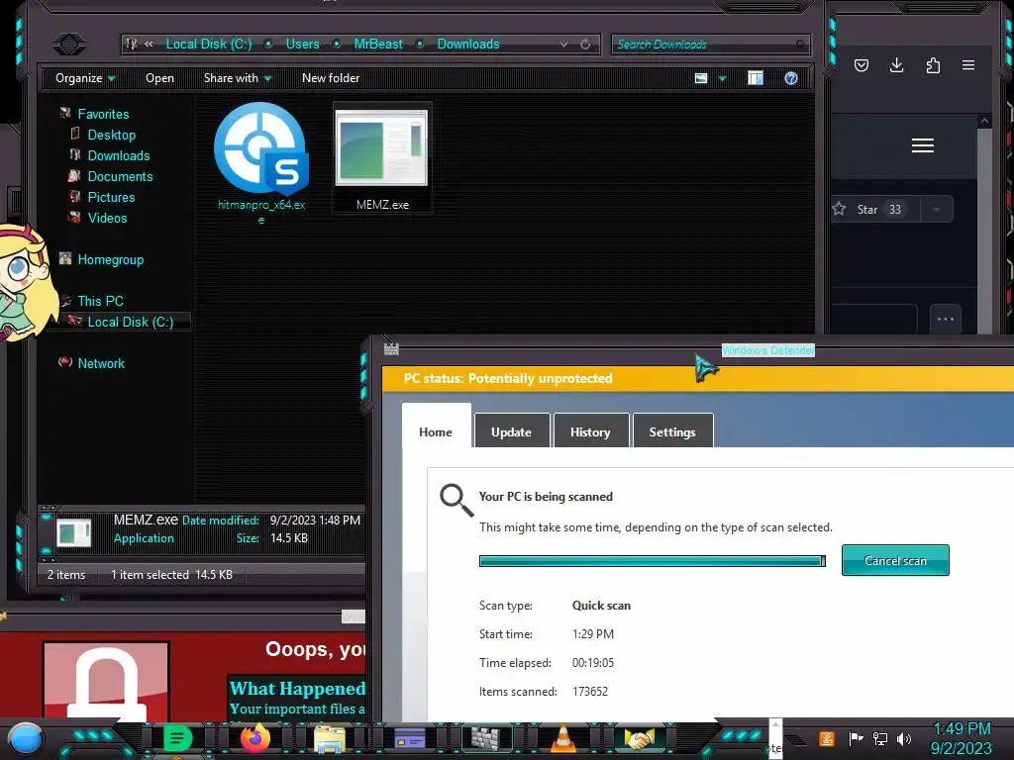Viewport: 1014px width, 760px height.
Task: Open the Share with dropdown
Action: (238, 78)
